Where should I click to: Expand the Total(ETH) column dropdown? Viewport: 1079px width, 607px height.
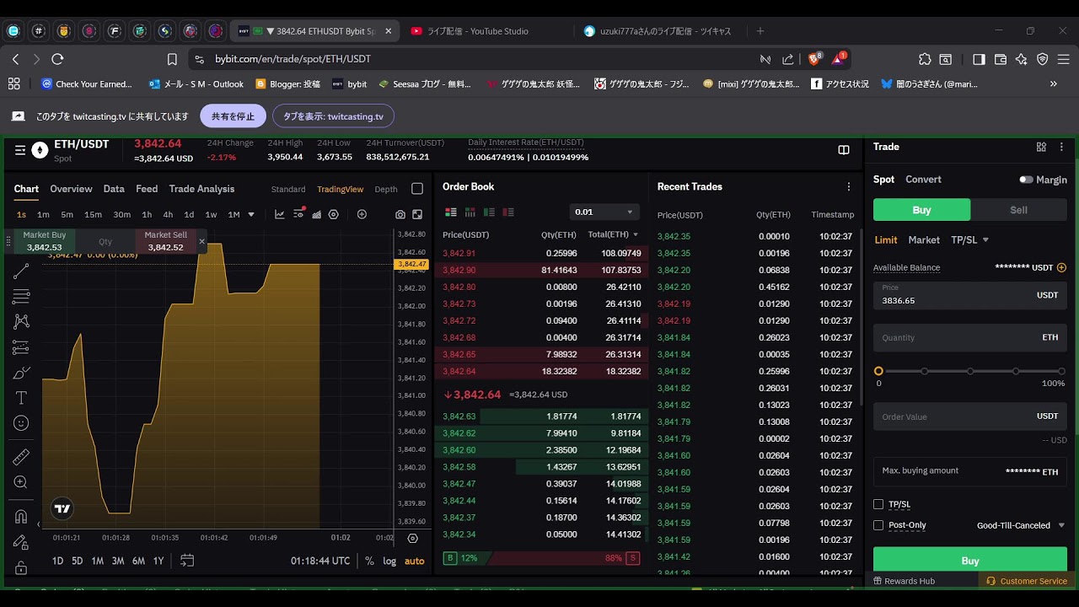636,234
